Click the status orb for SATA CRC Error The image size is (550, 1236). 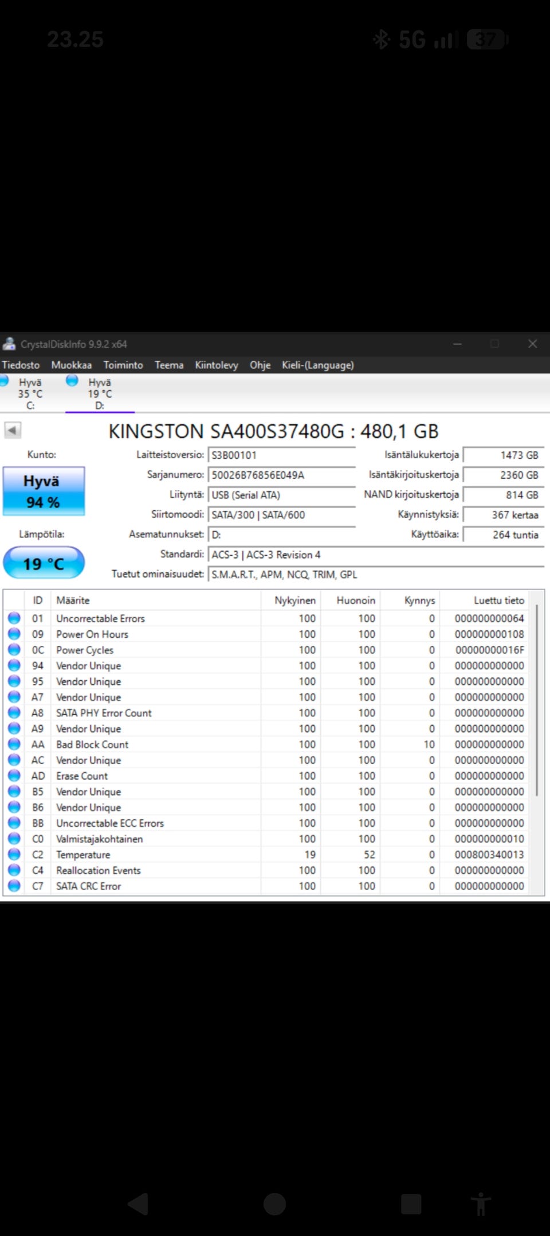click(x=14, y=886)
